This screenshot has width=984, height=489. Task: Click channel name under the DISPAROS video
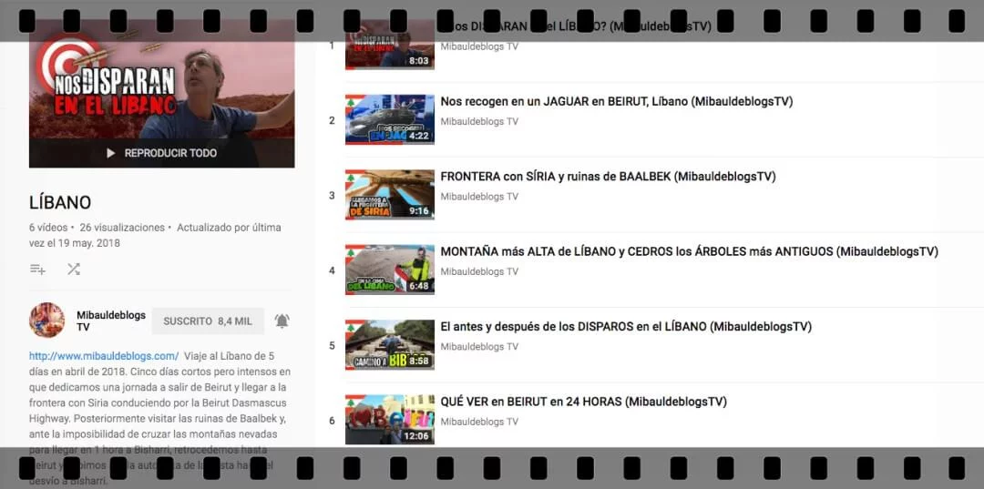click(x=479, y=347)
